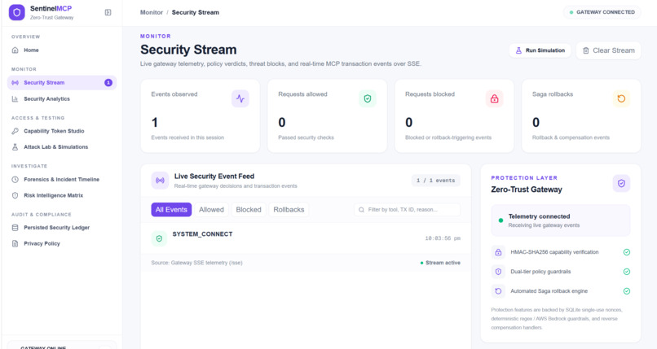This screenshot has height=349, width=657.
Task: Click the Monitor breadcrumb link
Action: point(152,12)
